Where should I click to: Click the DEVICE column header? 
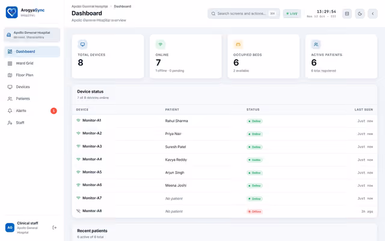click(82, 110)
